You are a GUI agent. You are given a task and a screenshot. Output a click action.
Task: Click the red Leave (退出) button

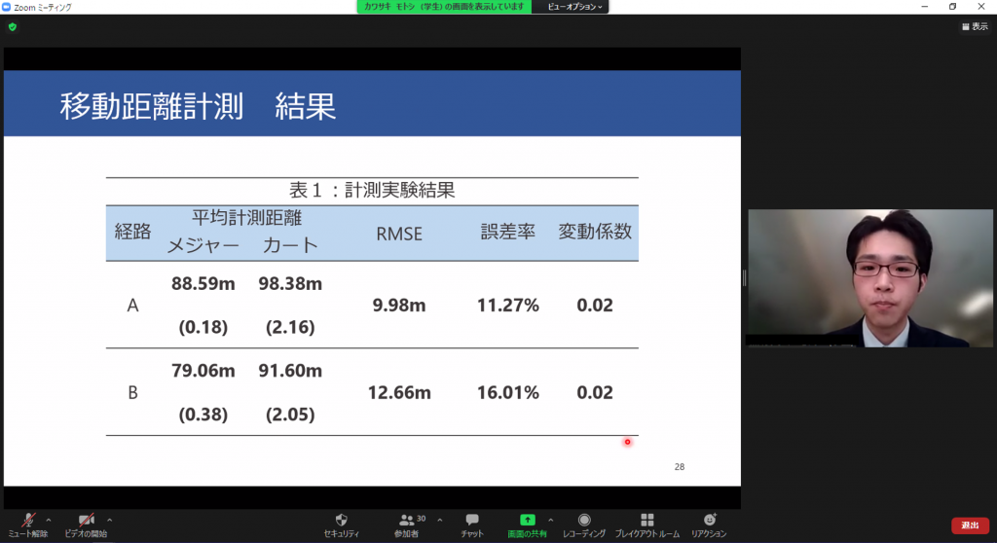[x=970, y=525]
